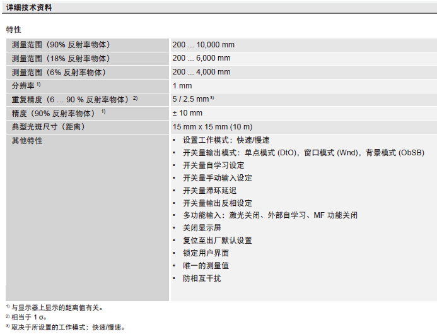
Task: Click the value 200 ... 10,000 mm
Action: point(203,45)
